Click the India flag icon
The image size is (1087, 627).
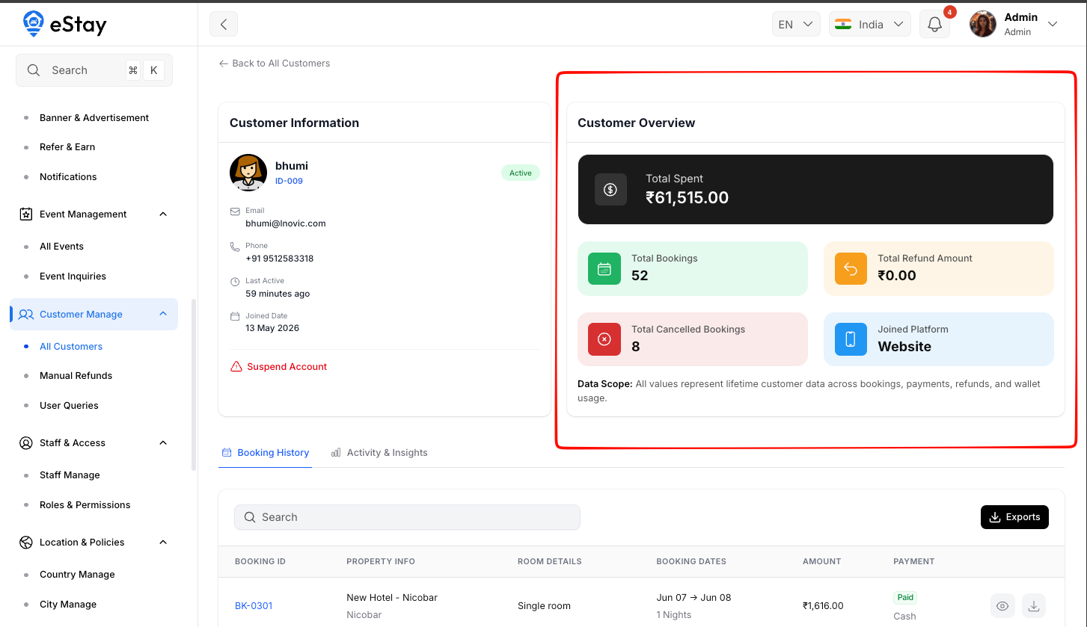(843, 24)
